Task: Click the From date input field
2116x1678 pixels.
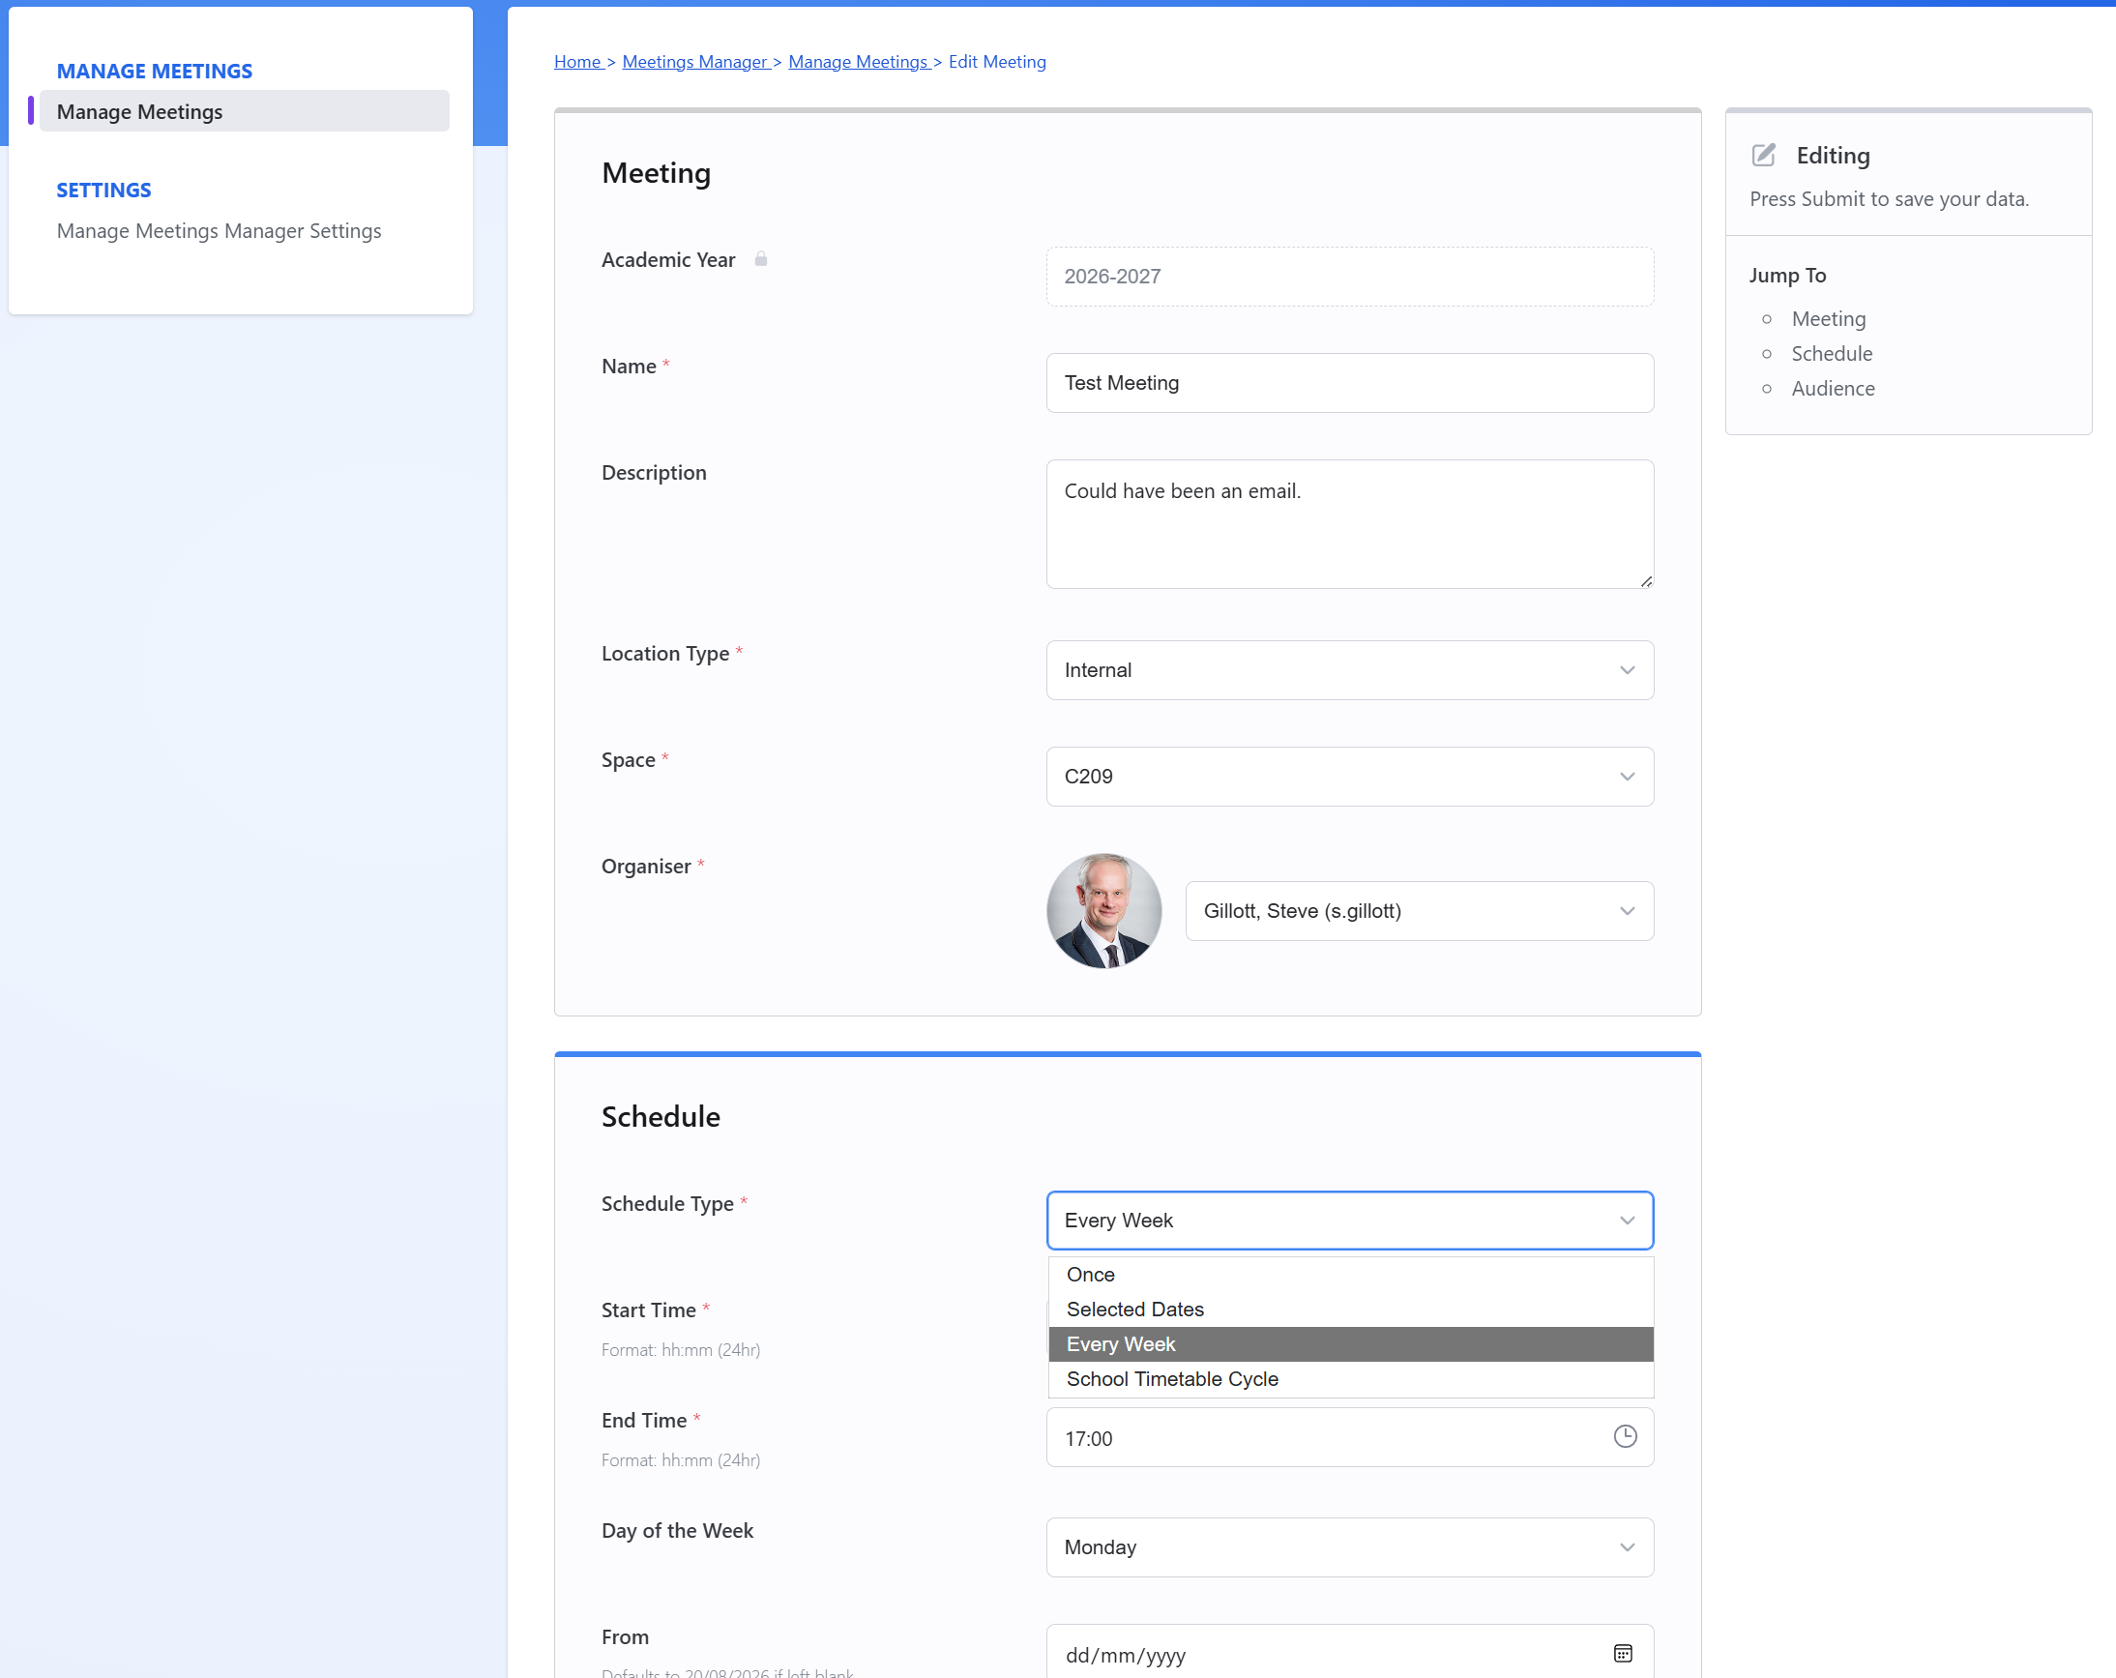Action: (x=1349, y=1652)
